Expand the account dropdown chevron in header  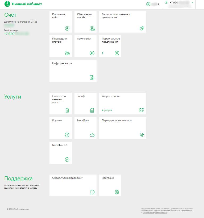tap(193, 2)
